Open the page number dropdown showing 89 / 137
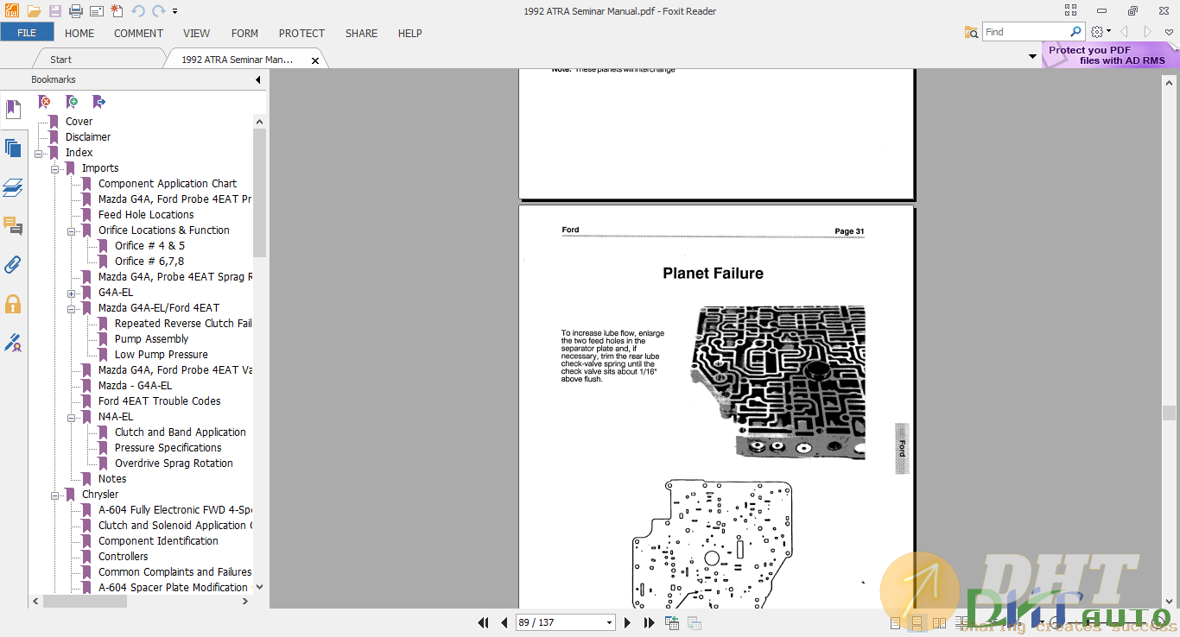Image resolution: width=1180 pixels, height=637 pixels. coord(610,622)
